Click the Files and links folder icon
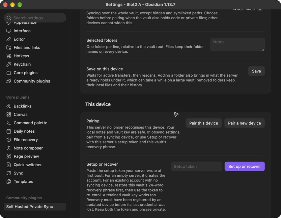 [x=9, y=48]
